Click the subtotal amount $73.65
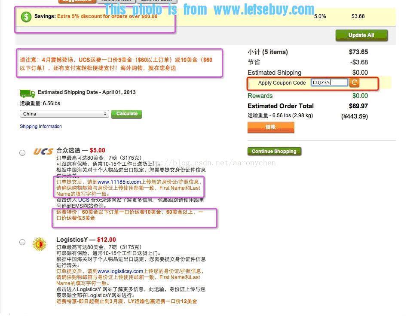This screenshot has height=316, width=410. click(x=358, y=52)
